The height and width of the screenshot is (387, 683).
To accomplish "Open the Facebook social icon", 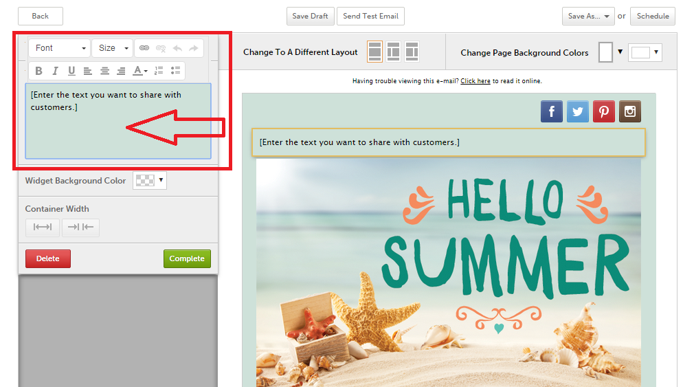I will click(552, 111).
